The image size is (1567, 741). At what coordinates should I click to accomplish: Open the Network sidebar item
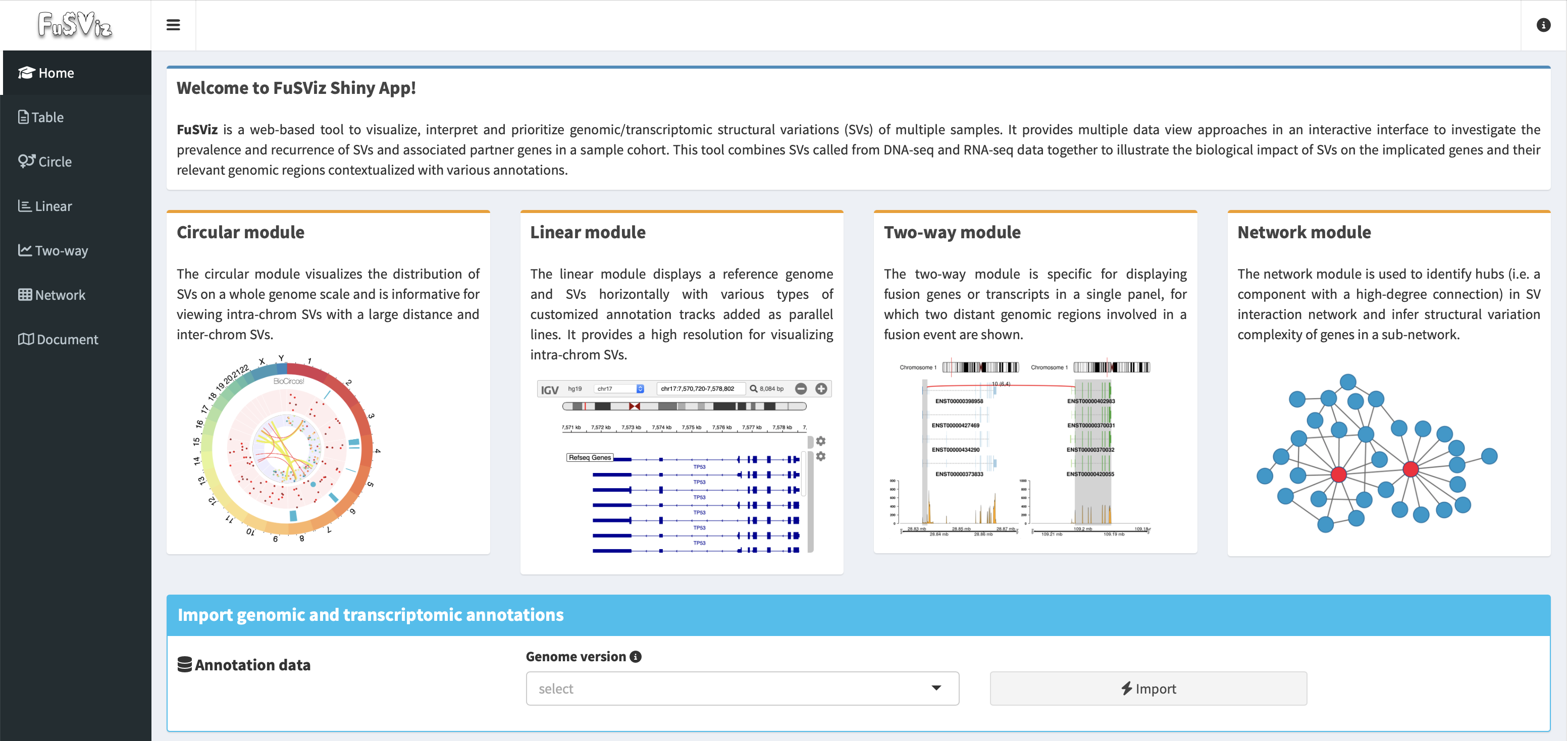(76, 295)
